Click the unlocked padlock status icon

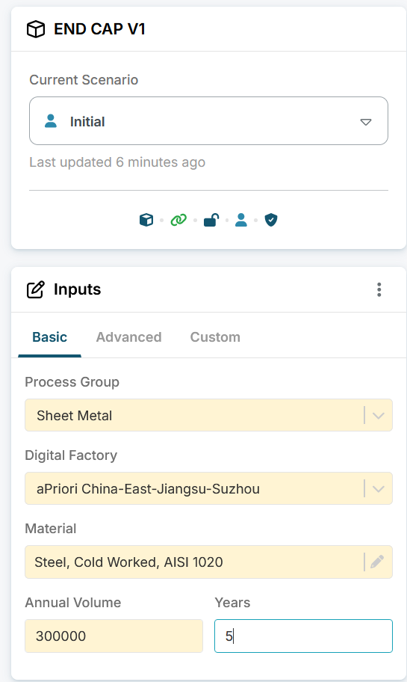click(x=211, y=220)
